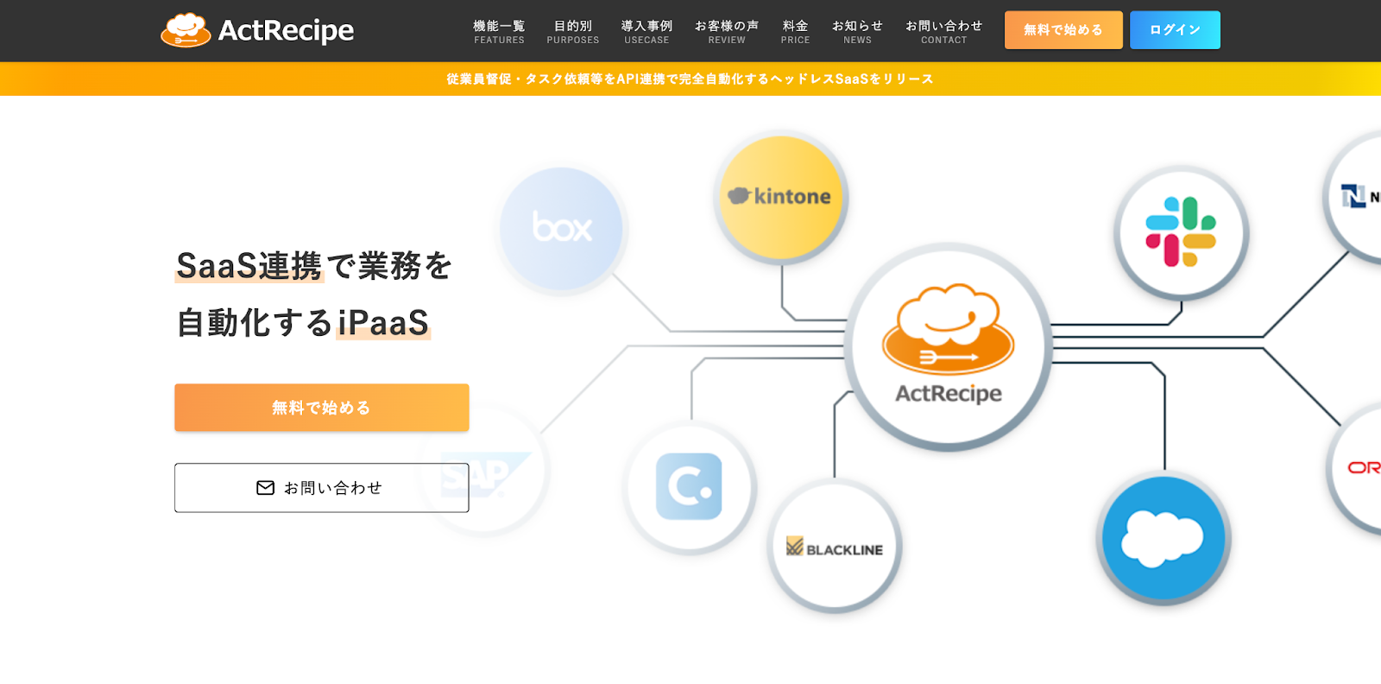Click the BlackLine service circle icon
The height and width of the screenshot is (684, 1381).
click(835, 548)
